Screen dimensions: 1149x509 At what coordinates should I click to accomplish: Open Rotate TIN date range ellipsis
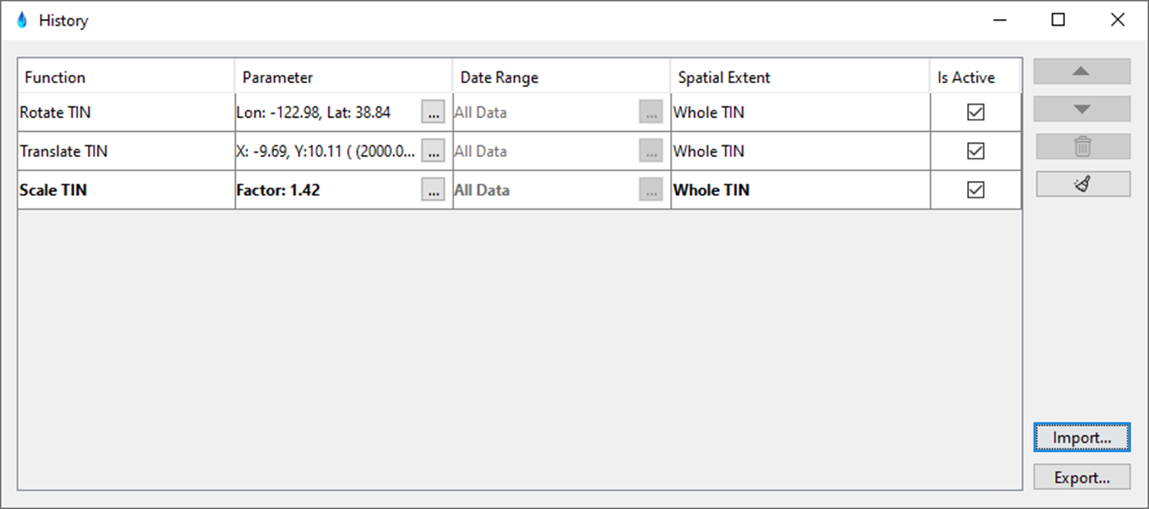click(x=651, y=112)
